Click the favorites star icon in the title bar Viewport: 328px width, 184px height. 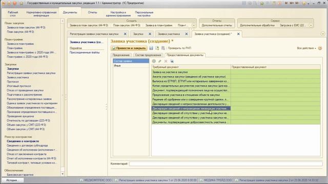(x=21, y=3)
